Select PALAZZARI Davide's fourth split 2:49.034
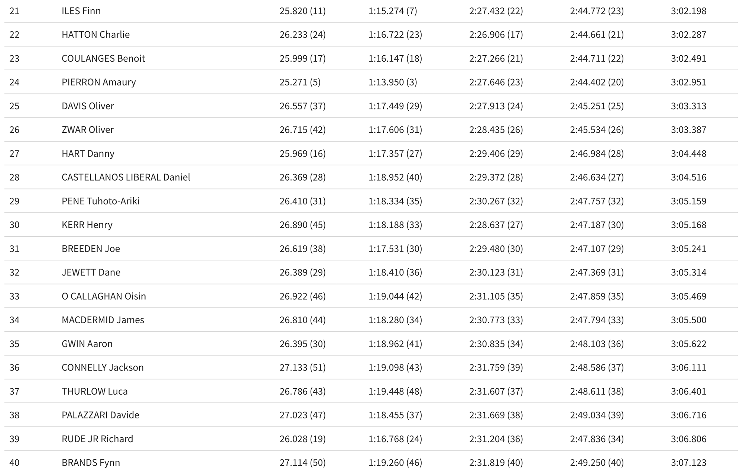 (588, 415)
